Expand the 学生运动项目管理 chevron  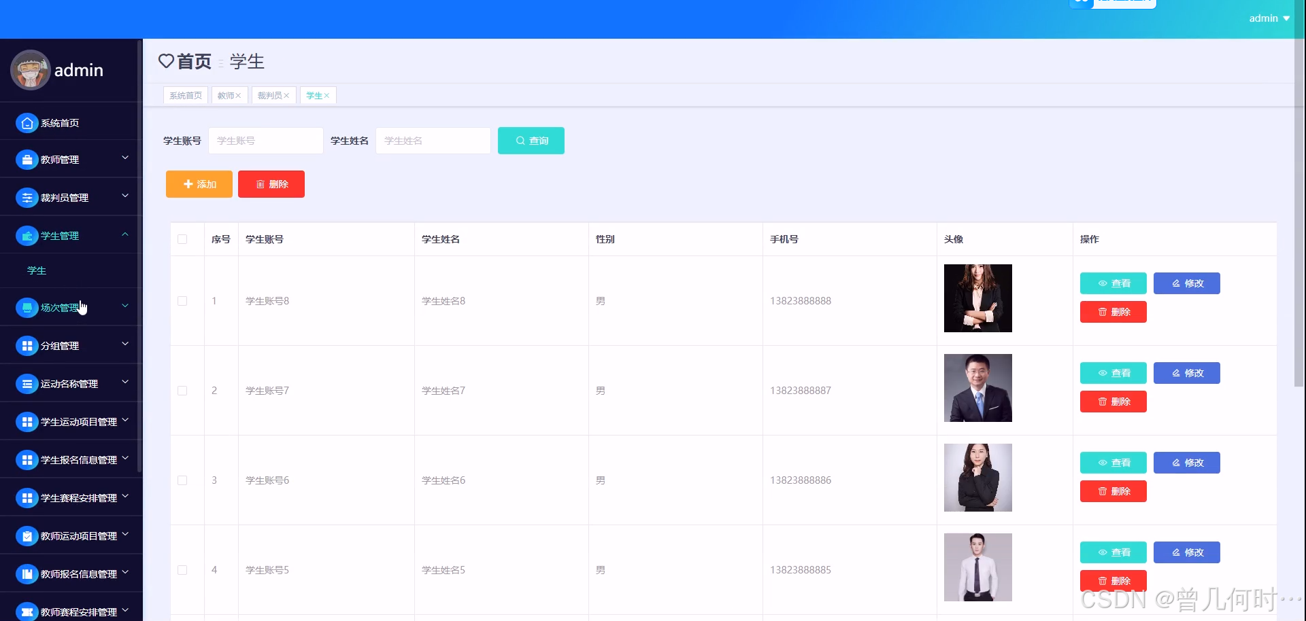125,420
